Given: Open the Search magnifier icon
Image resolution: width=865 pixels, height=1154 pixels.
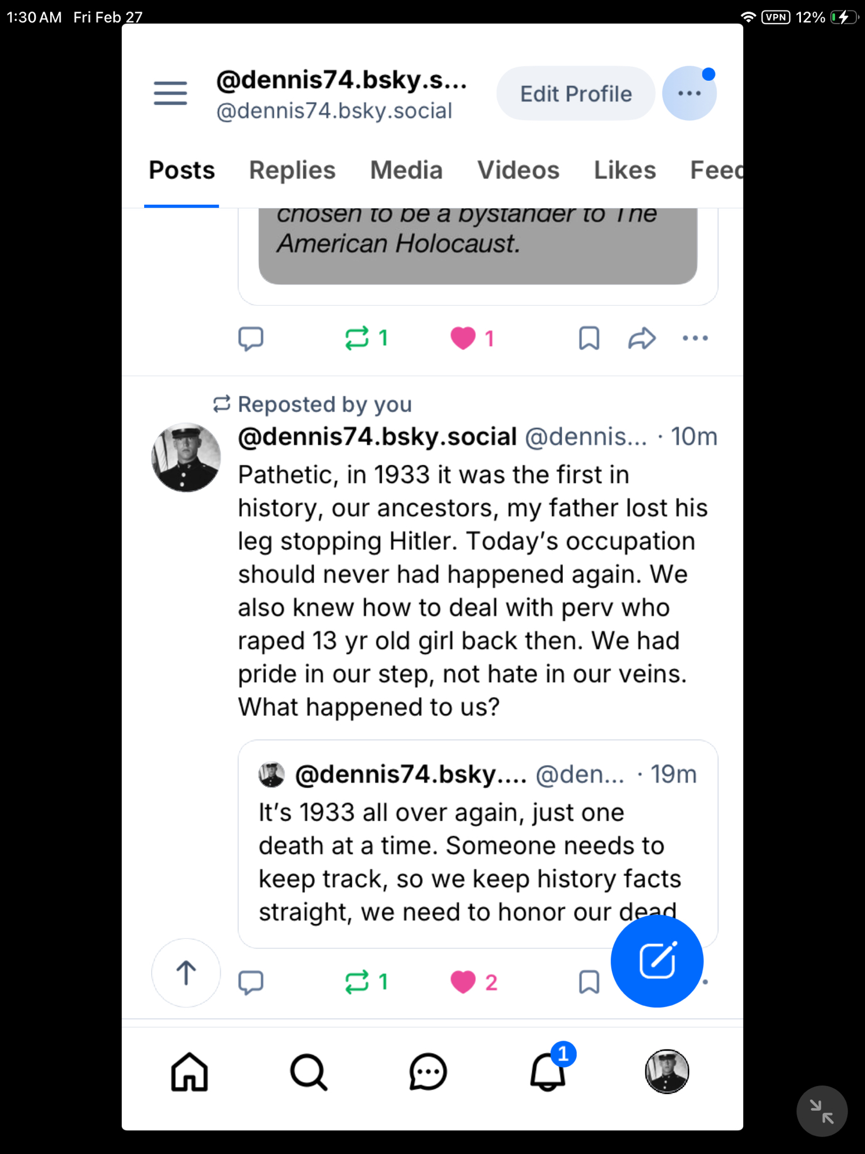Looking at the screenshot, I should (309, 1072).
